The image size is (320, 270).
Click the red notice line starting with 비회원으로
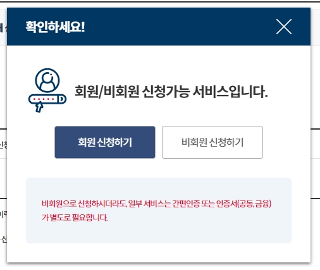[x=156, y=204]
